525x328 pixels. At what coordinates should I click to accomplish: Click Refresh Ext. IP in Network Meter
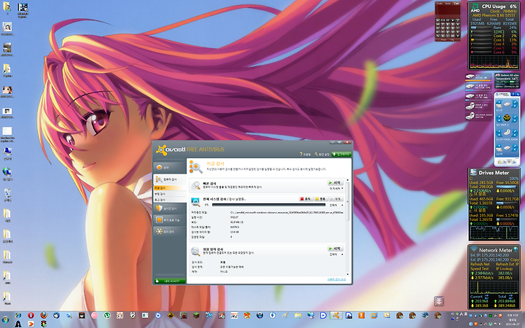[x=507, y=264]
